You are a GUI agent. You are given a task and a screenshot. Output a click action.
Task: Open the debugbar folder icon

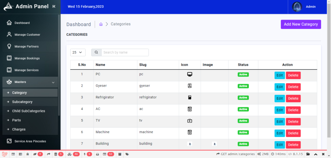tap(308, 154)
